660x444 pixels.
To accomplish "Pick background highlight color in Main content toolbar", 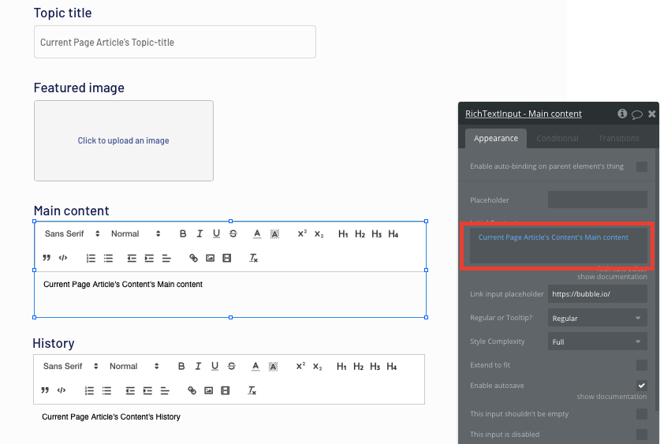I will tap(274, 234).
